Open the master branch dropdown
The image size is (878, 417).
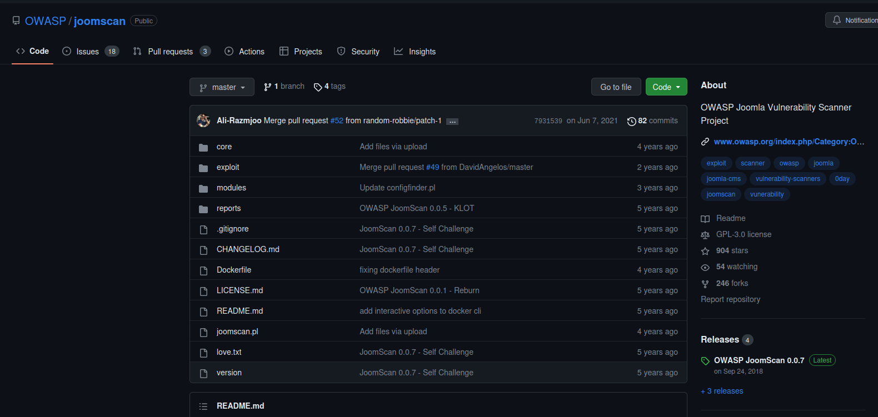point(222,87)
